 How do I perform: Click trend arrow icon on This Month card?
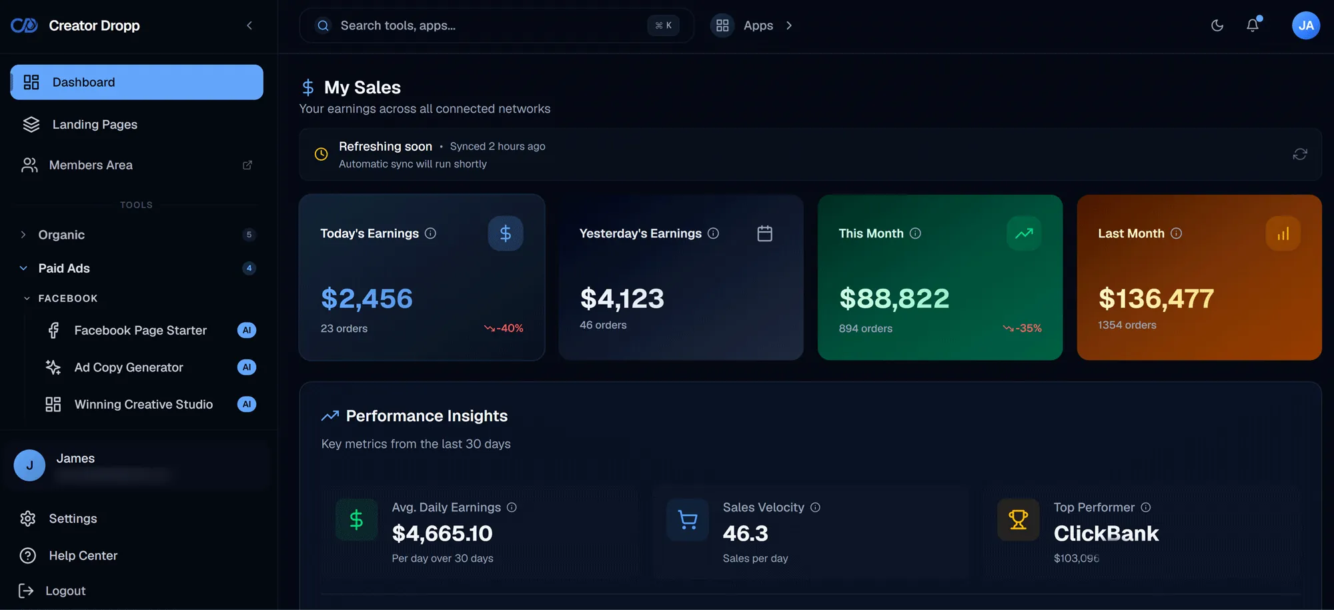(x=1024, y=233)
